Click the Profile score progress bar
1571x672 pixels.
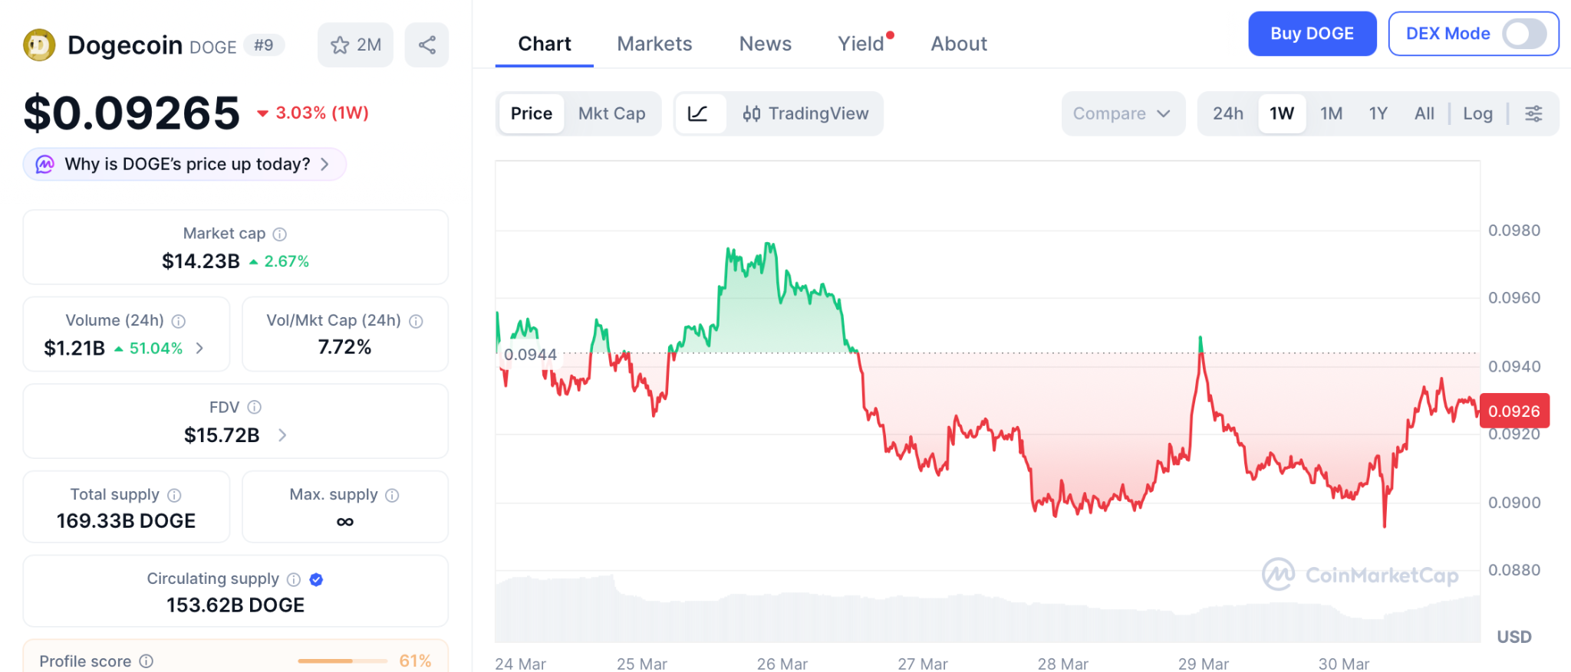(x=342, y=661)
